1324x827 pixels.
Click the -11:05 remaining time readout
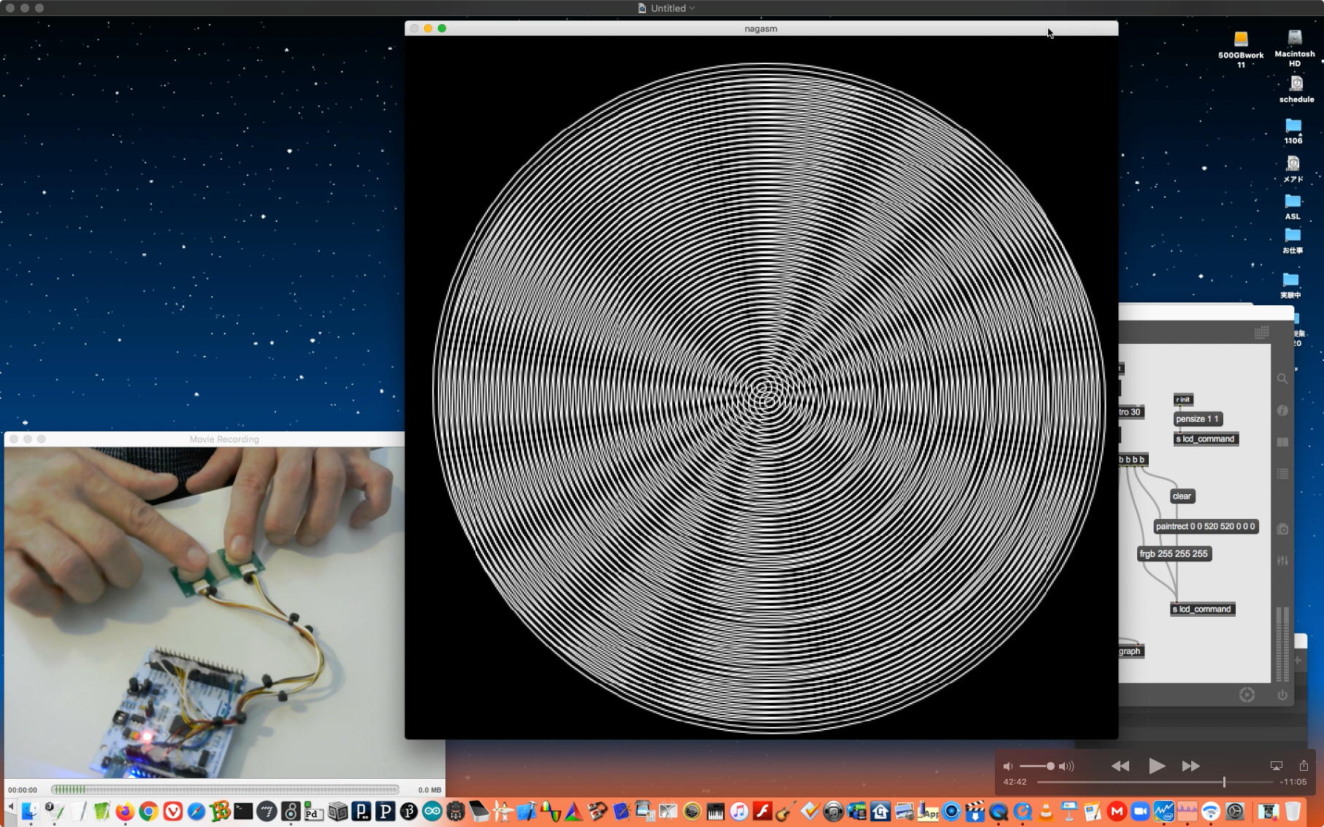(x=1293, y=782)
